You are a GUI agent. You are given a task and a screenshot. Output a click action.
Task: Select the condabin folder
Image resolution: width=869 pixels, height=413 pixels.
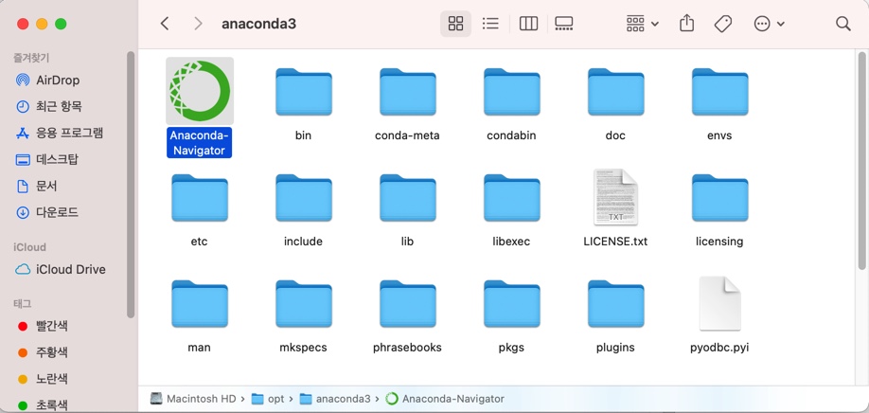pyautogui.click(x=511, y=92)
